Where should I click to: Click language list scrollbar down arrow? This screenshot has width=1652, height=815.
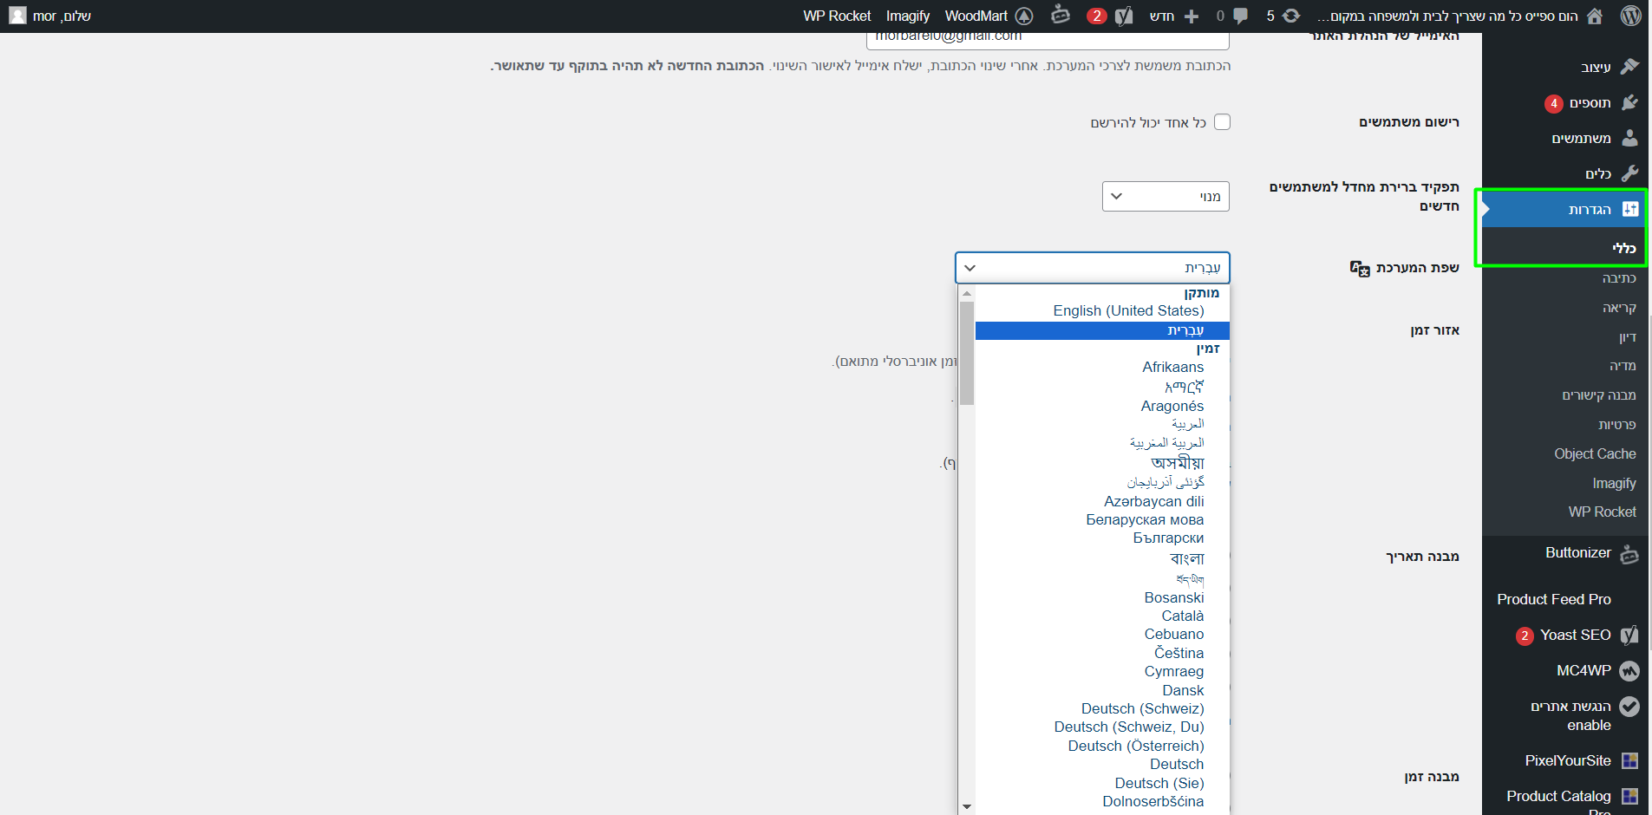pos(967,806)
